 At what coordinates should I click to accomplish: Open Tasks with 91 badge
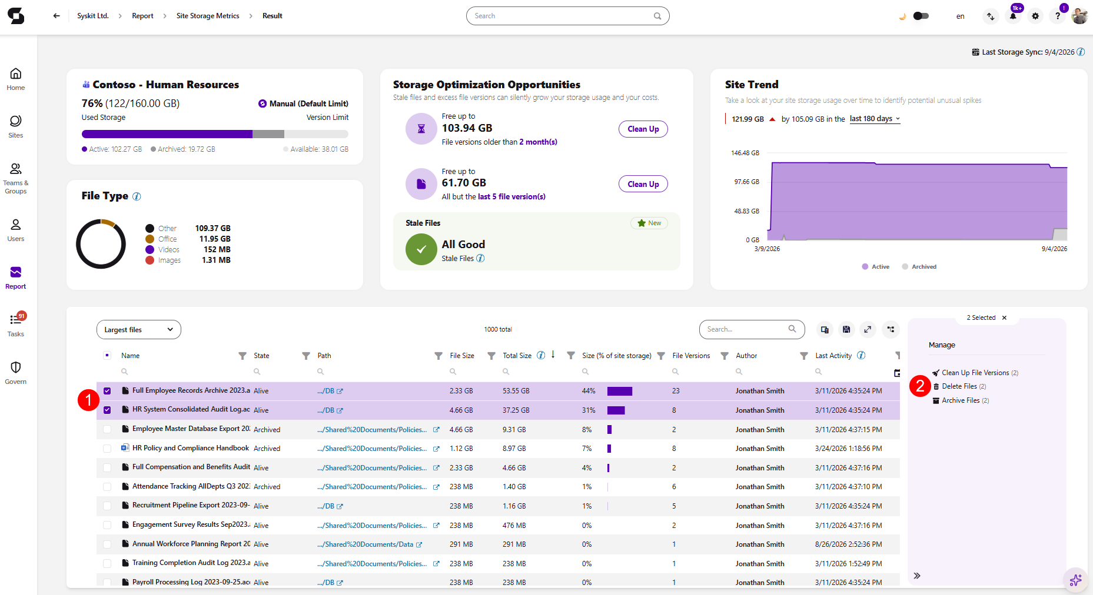(x=16, y=325)
